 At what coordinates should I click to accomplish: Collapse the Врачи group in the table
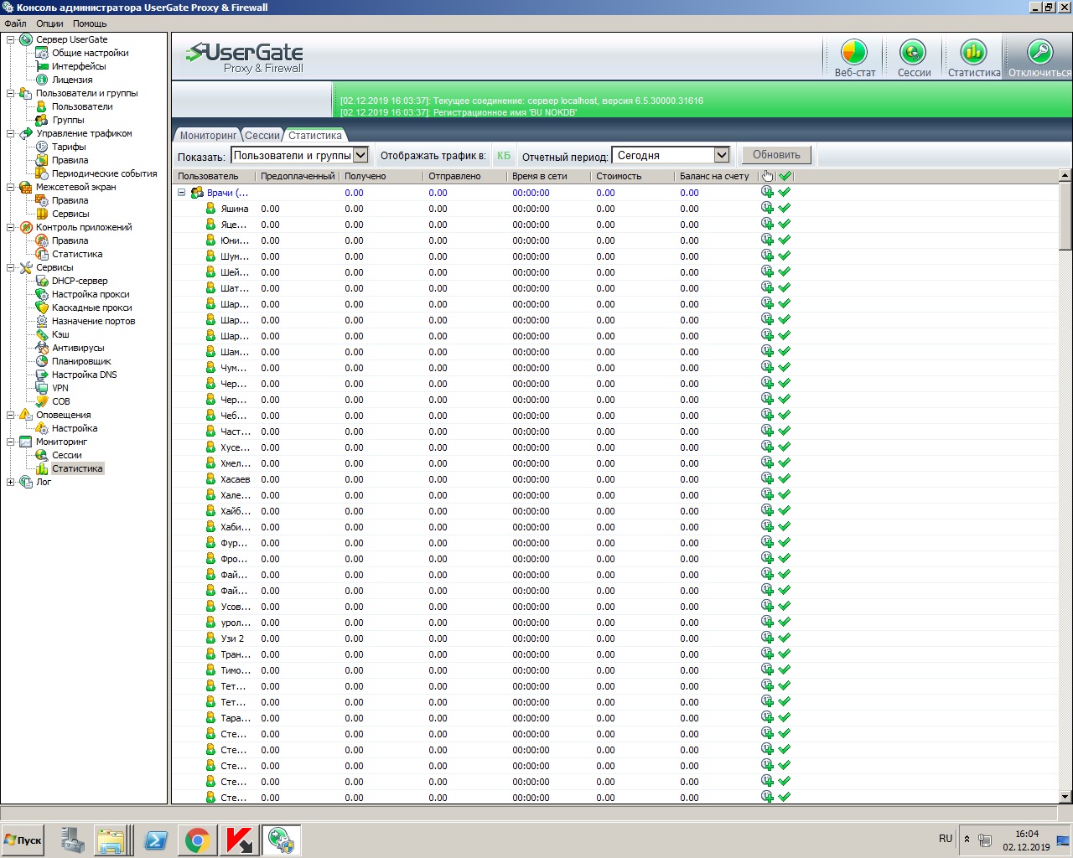coord(181,193)
